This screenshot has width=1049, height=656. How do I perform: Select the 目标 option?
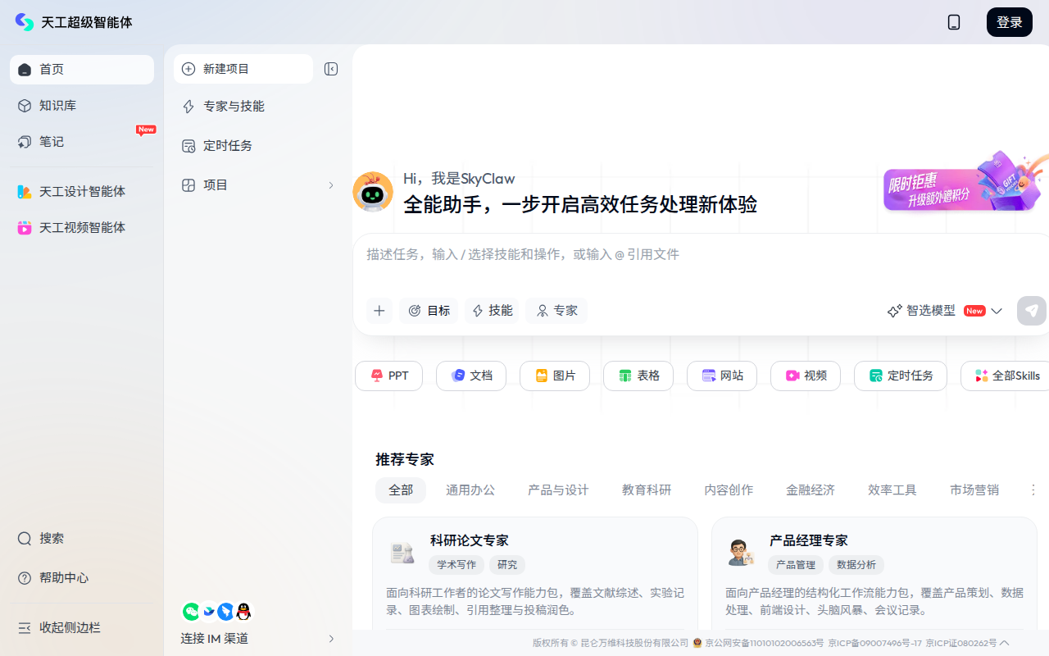pyautogui.click(x=429, y=311)
